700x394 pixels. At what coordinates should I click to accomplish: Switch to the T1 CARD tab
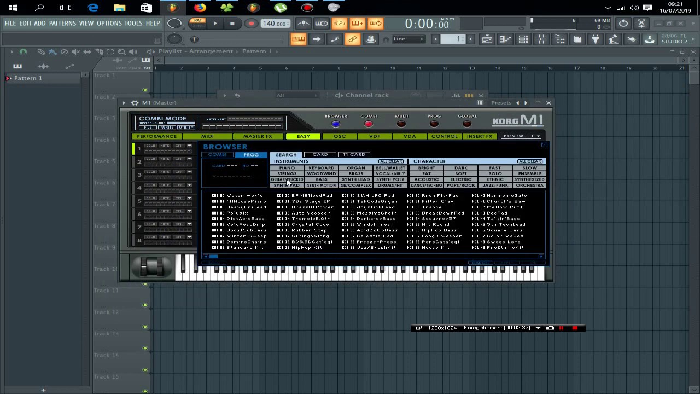(x=354, y=155)
